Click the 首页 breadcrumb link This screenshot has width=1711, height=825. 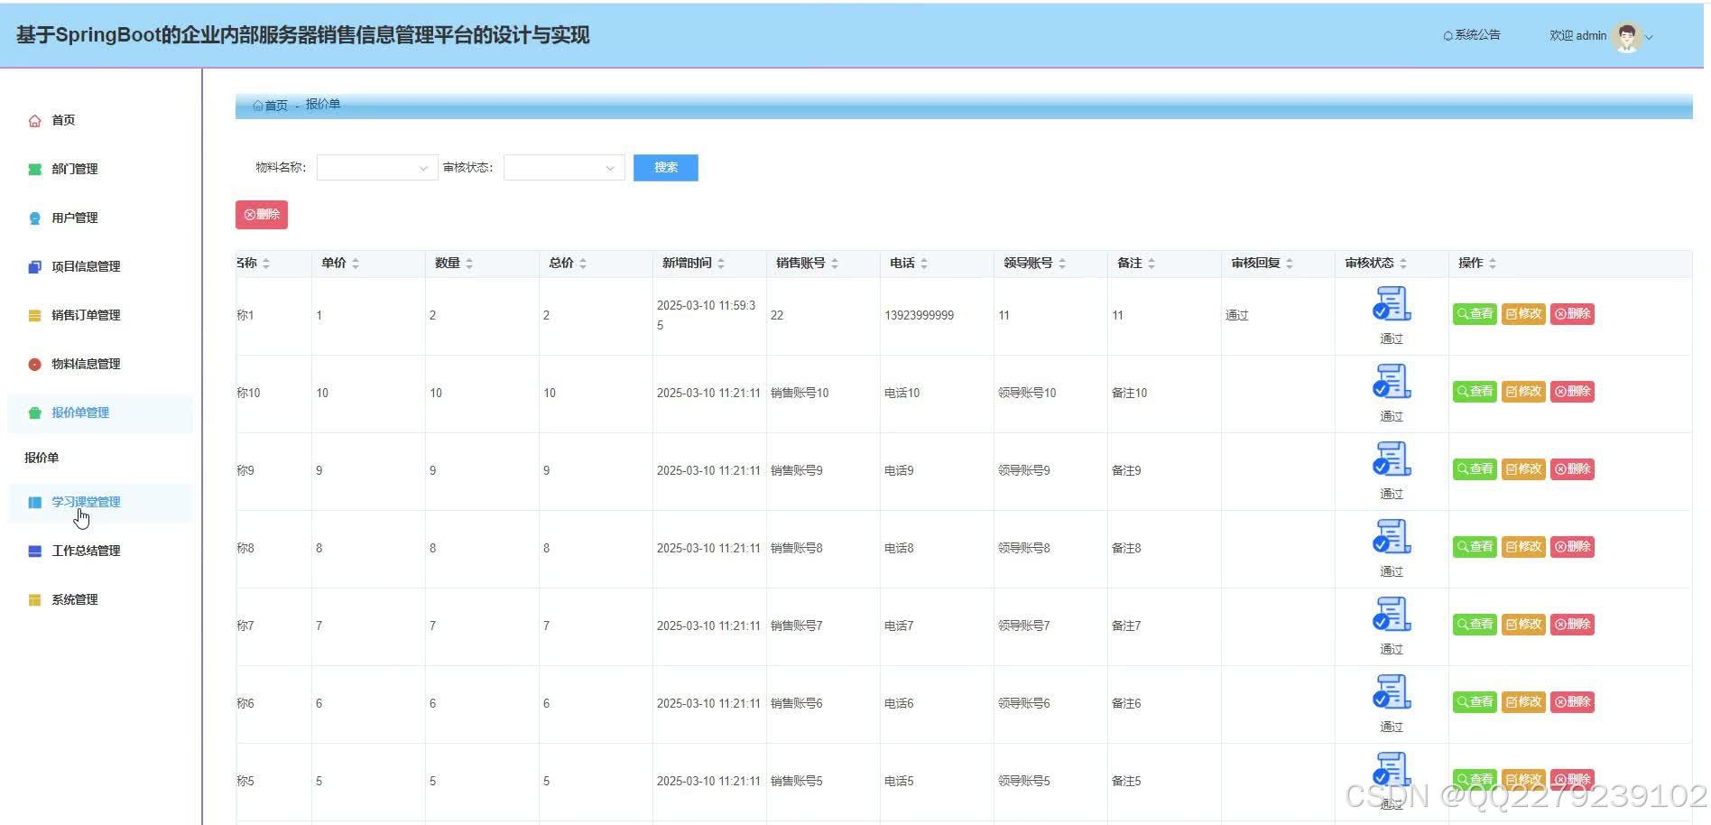[271, 106]
